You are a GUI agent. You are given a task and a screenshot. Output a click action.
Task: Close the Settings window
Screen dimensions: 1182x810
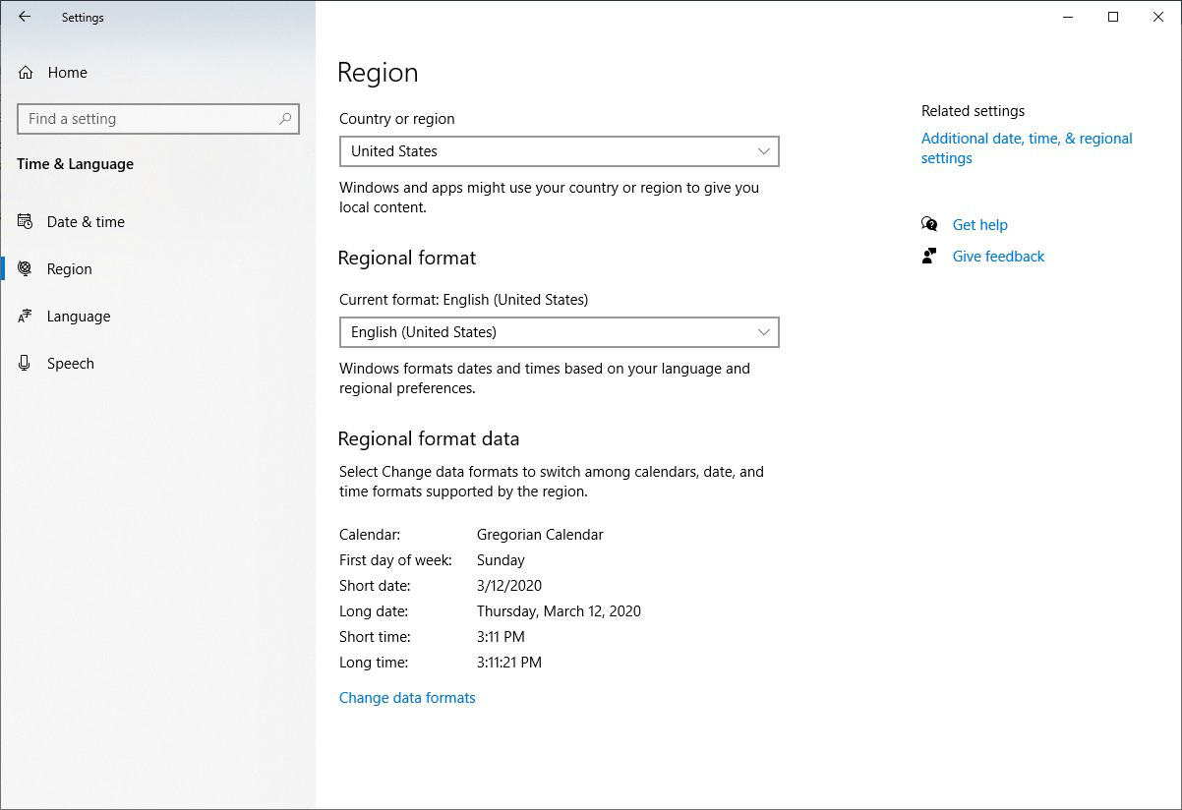click(1158, 17)
